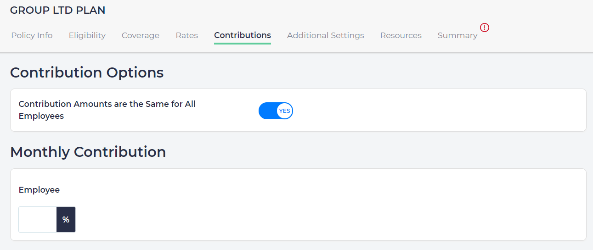The height and width of the screenshot is (250, 593).
Task: Switch to the Eligibility tab
Action: (x=87, y=35)
